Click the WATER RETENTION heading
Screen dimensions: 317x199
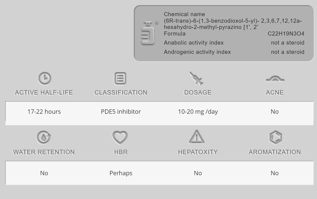tap(44, 152)
